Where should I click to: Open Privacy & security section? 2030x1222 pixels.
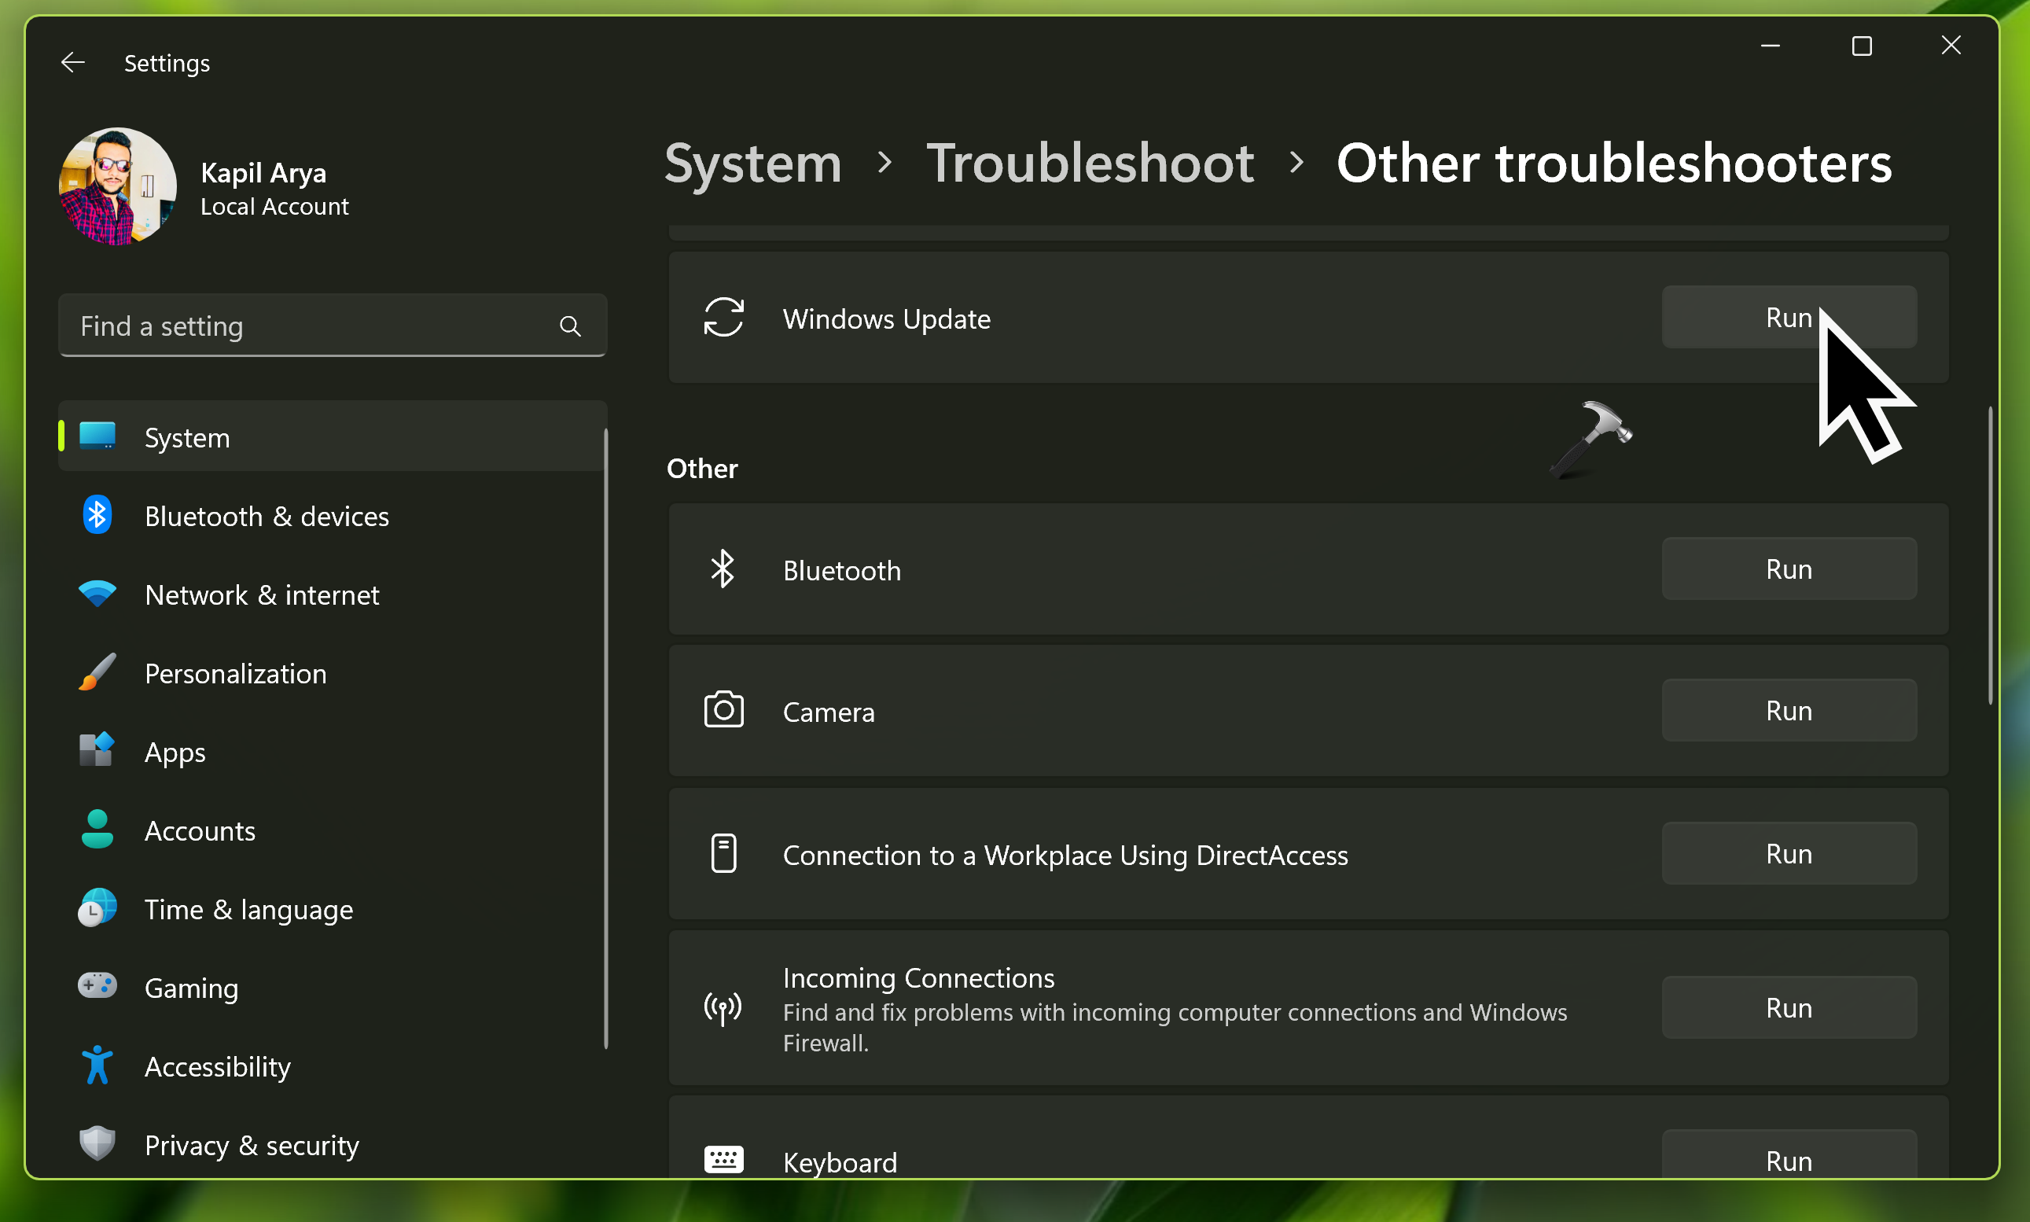click(x=251, y=1145)
